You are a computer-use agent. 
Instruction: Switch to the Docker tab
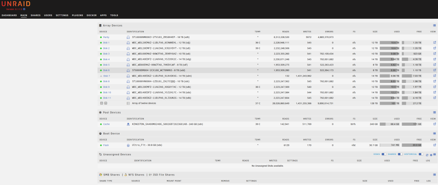(92, 15)
